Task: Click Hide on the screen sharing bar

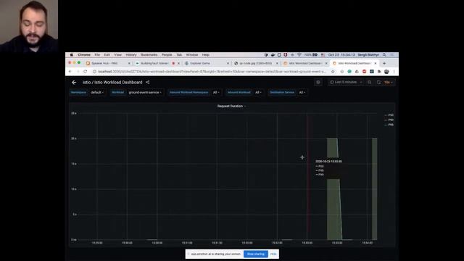Action: 273,254
